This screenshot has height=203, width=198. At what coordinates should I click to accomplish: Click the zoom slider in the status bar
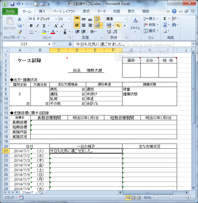[x=171, y=198]
